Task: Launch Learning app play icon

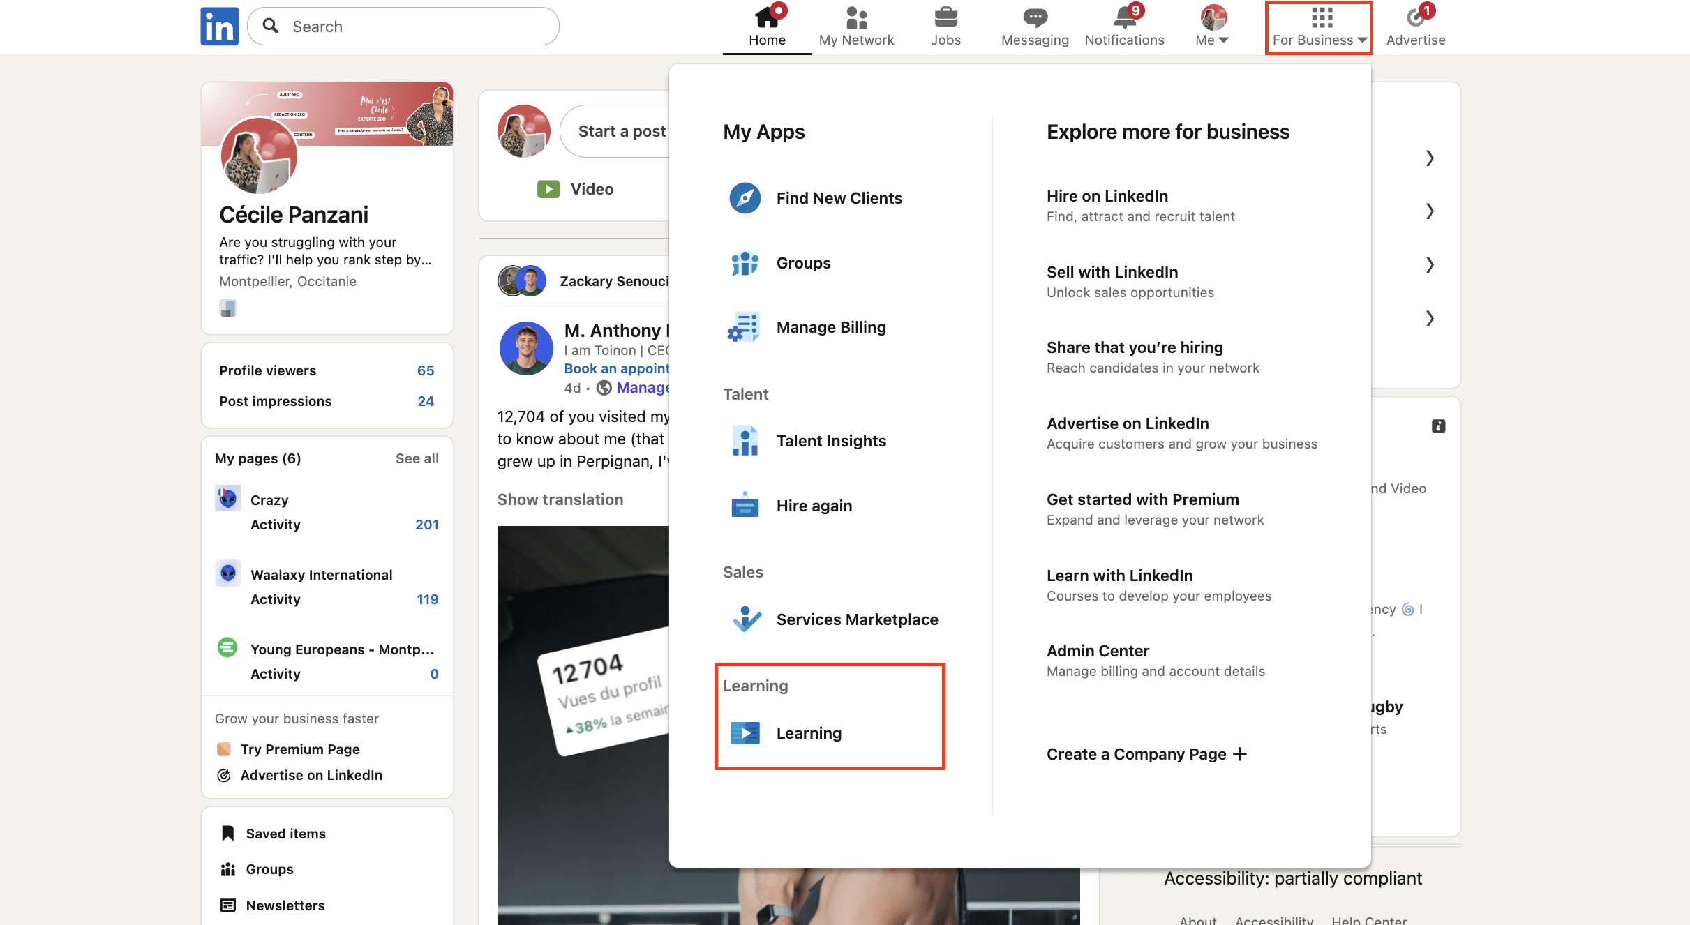Action: 745,733
